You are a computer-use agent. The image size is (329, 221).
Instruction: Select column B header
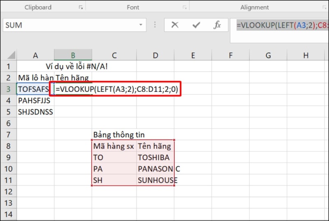(x=73, y=55)
